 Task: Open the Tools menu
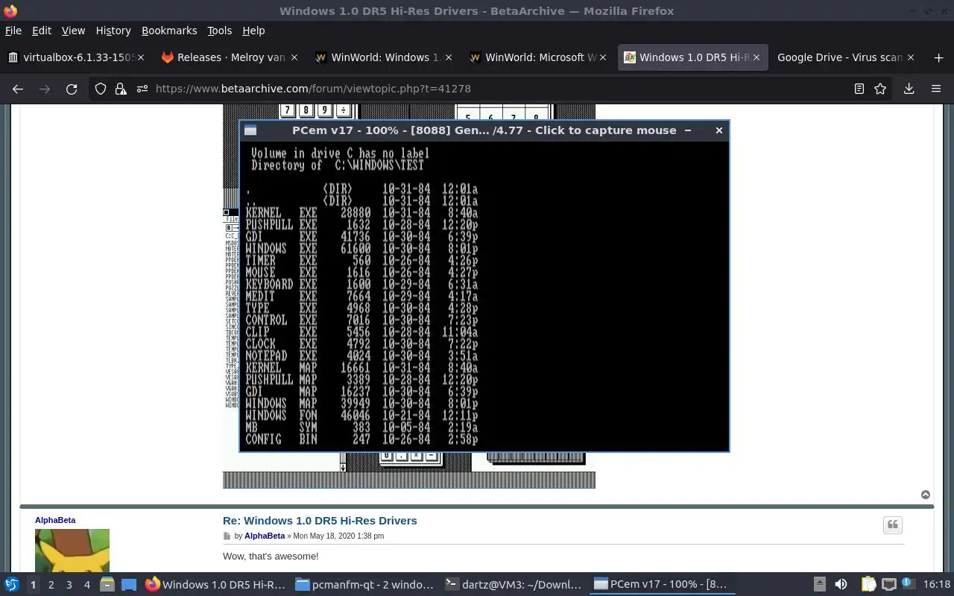[219, 31]
